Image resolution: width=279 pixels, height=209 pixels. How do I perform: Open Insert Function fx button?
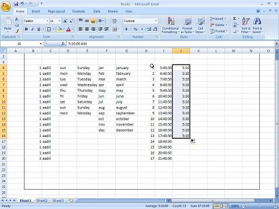coord(63,44)
